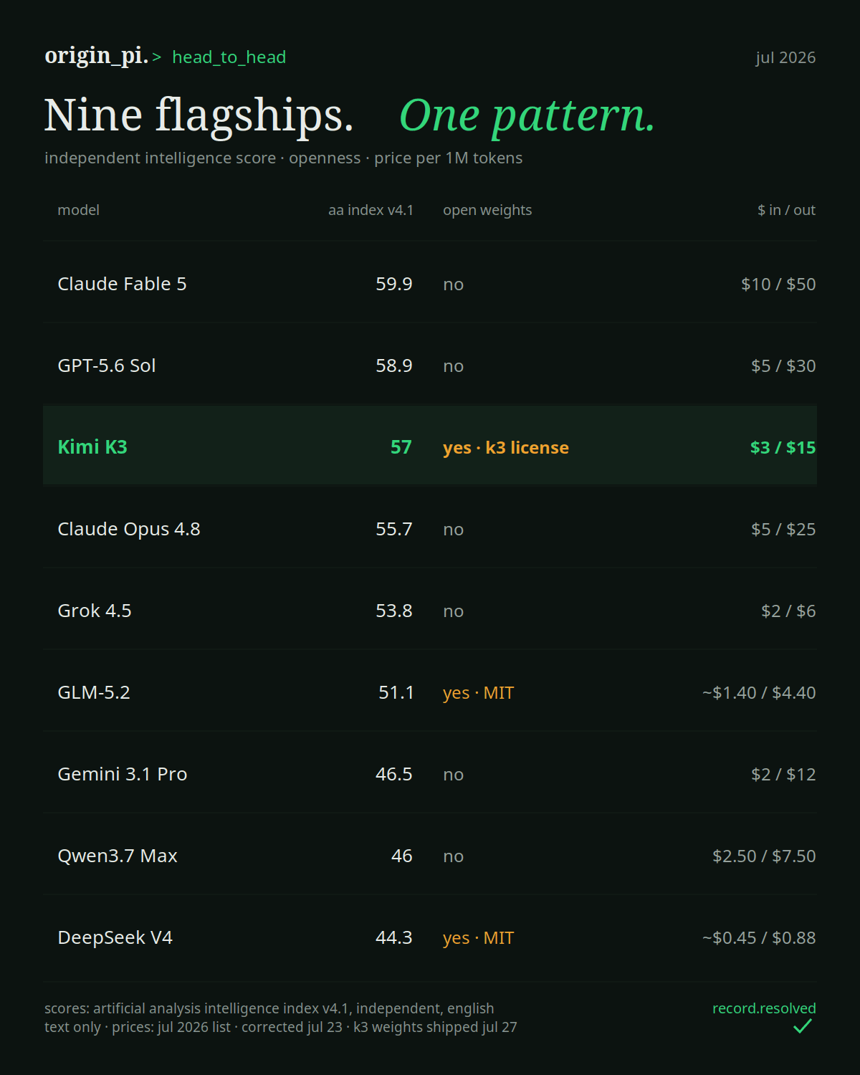The width and height of the screenshot is (860, 1075).
Task: Select the Grok 4.5 model name
Action: coord(95,611)
